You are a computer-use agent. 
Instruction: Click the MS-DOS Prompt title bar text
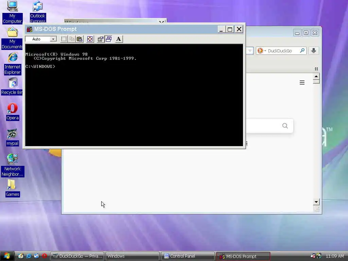click(55, 29)
